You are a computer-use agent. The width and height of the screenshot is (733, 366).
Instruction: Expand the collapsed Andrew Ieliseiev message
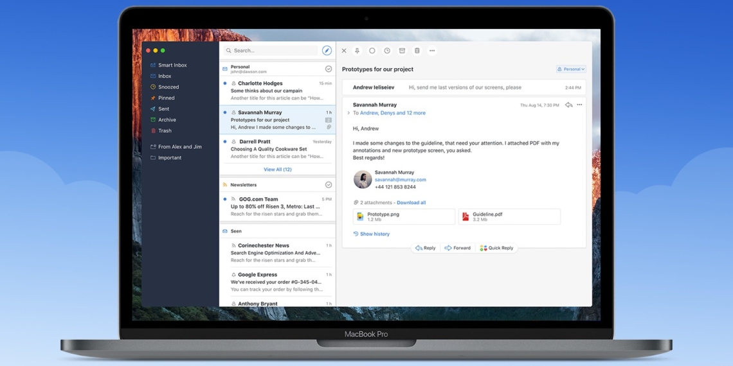pos(463,87)
